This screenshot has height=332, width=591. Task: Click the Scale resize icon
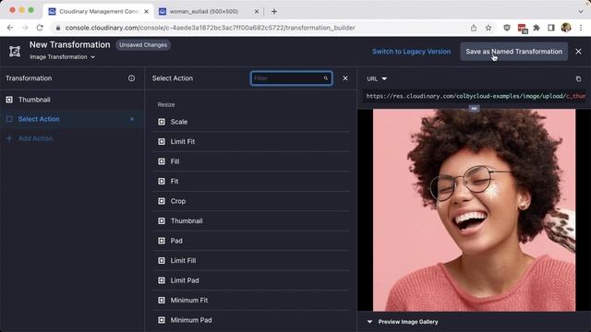click(162, 122)
